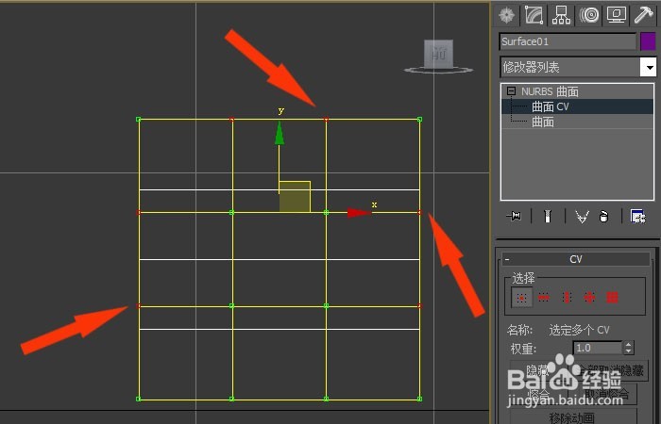661x424 pixels.
Task: Open the purple object color swatch
Action: [648, 41]
